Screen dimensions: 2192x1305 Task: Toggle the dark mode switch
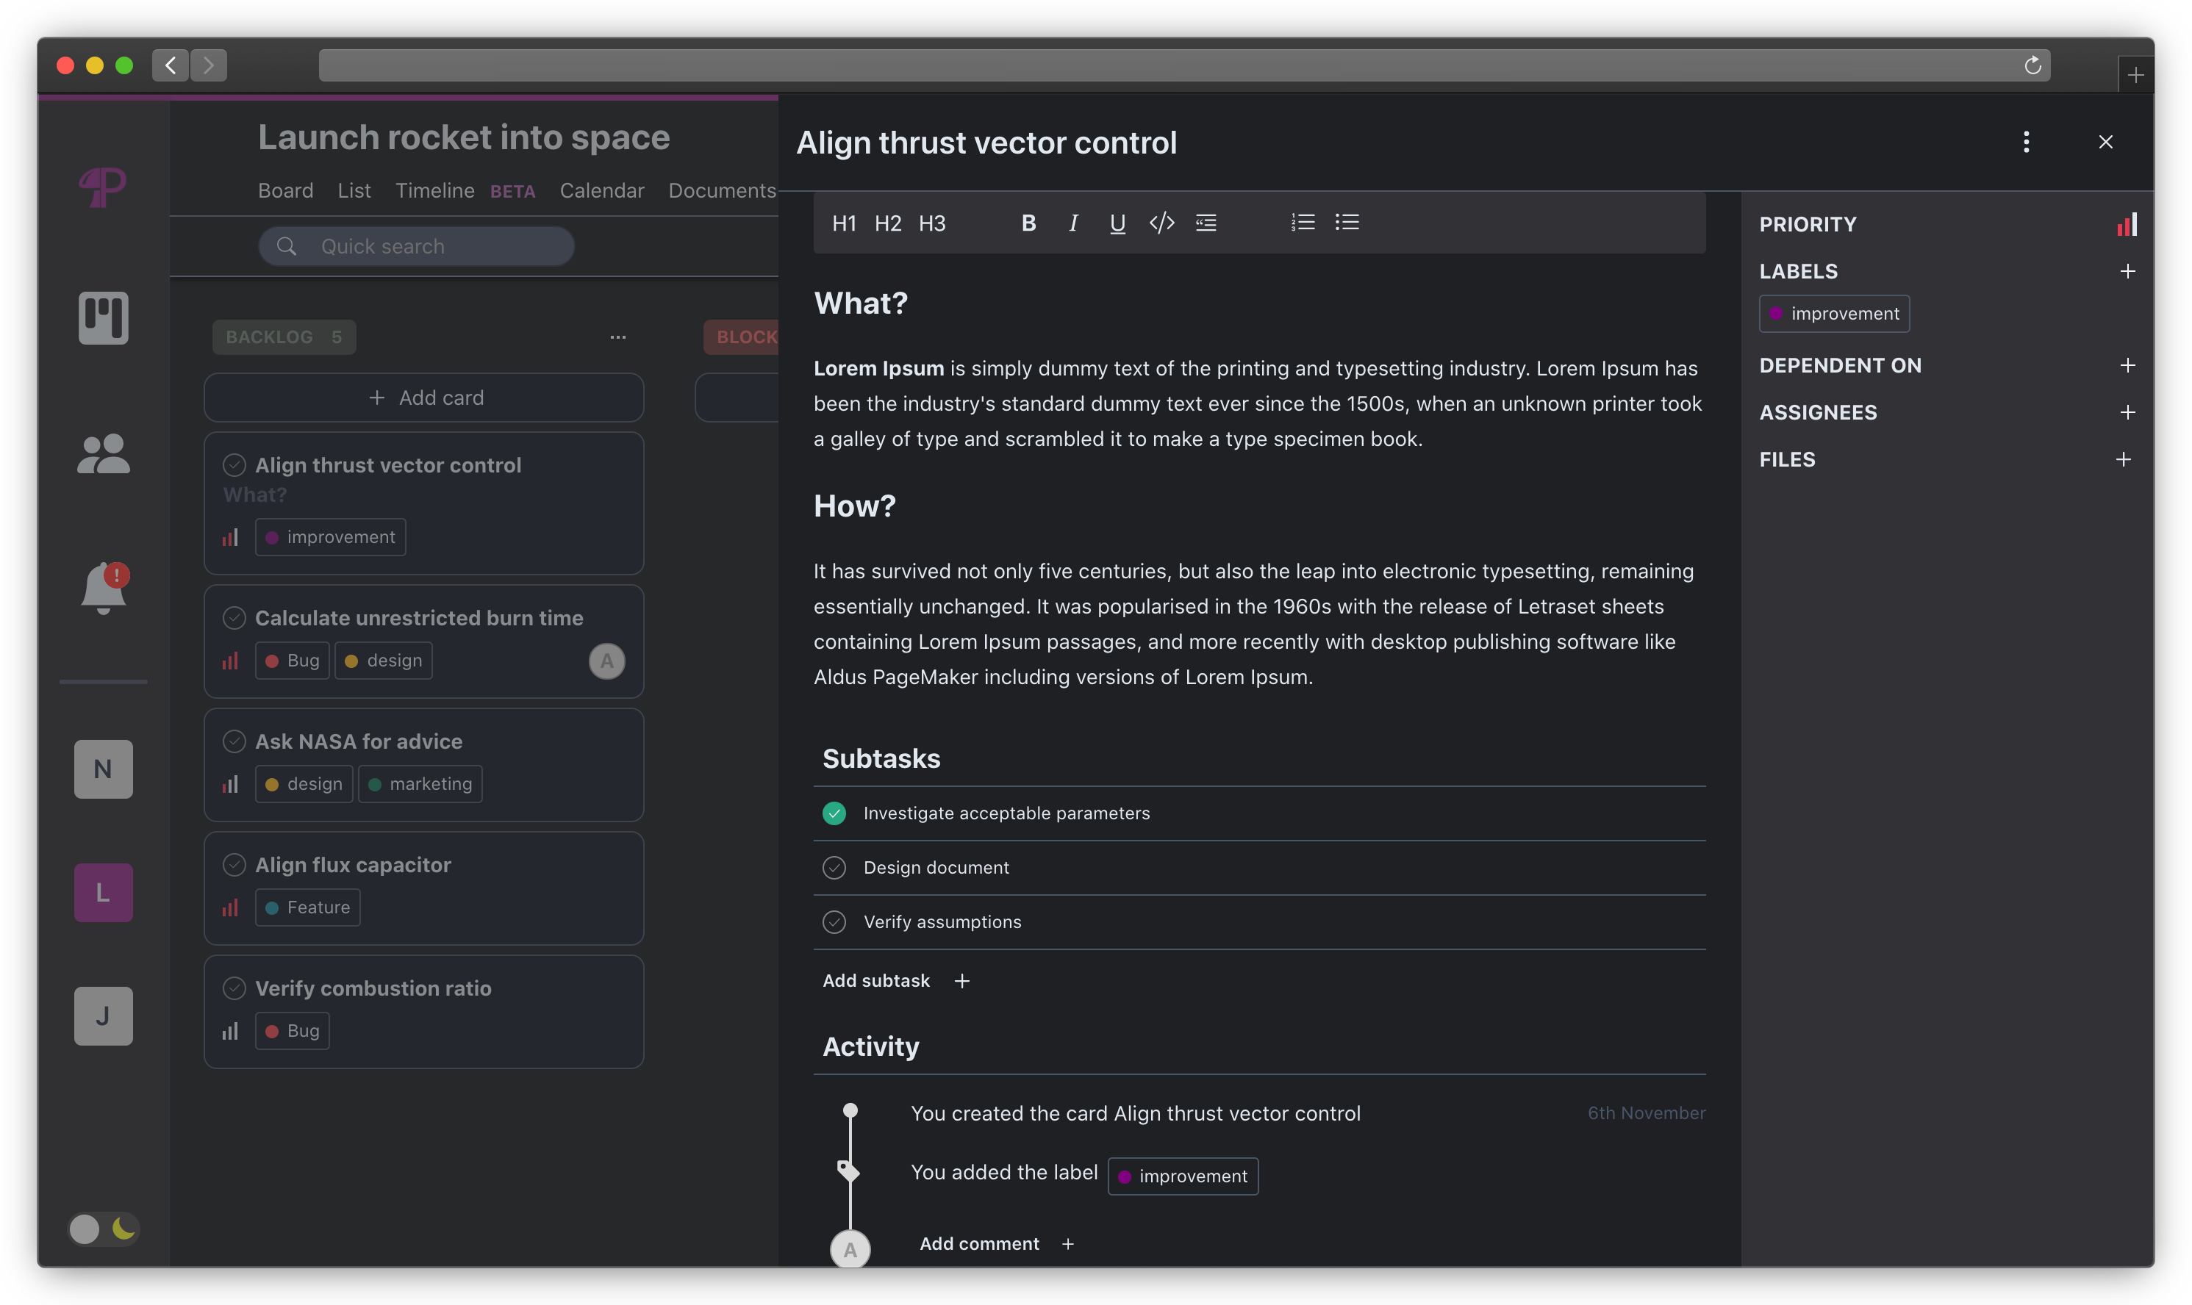(x=104, y=1229)
